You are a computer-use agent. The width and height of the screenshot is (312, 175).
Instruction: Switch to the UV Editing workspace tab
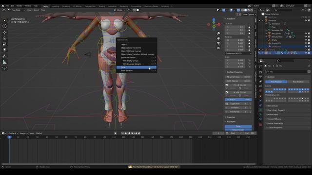coord(77,6)
